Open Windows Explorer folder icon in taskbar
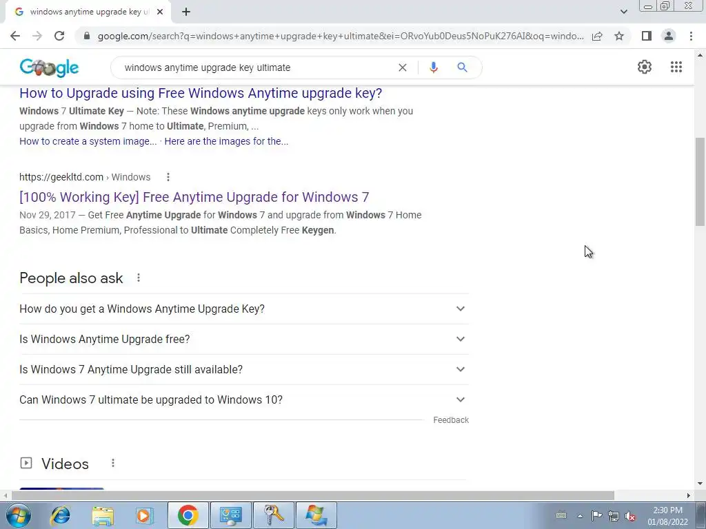The width and height of the screenshot is (706, 529). [x=103, y=515]
